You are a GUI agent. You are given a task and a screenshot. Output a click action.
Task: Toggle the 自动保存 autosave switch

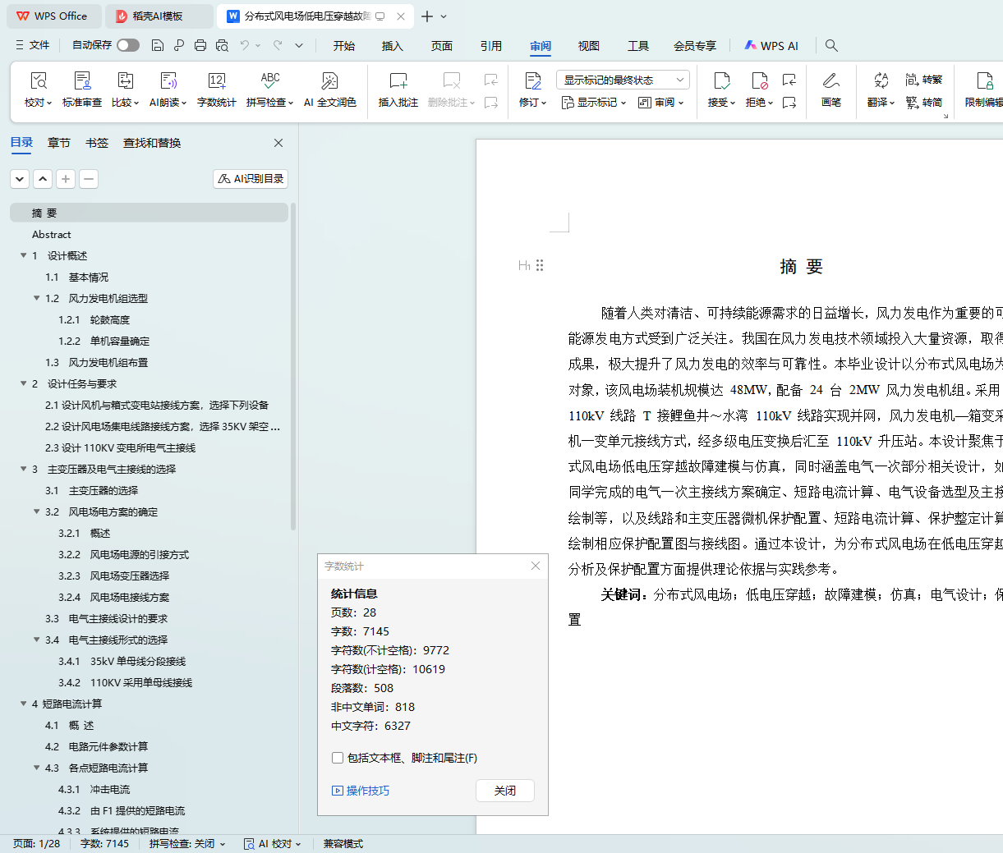click(128, 45)
